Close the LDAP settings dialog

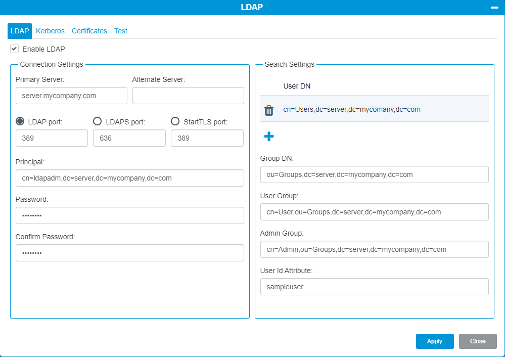tap(477, 341)
